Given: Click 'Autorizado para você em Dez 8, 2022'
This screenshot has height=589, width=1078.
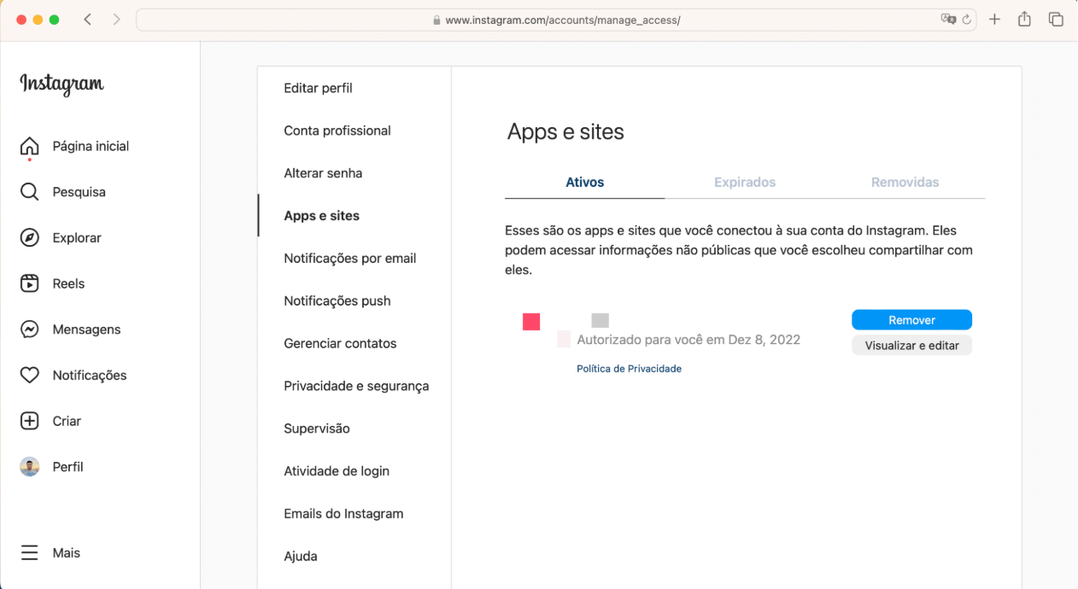Looking at the screenshot, I should tap(688, 340).
